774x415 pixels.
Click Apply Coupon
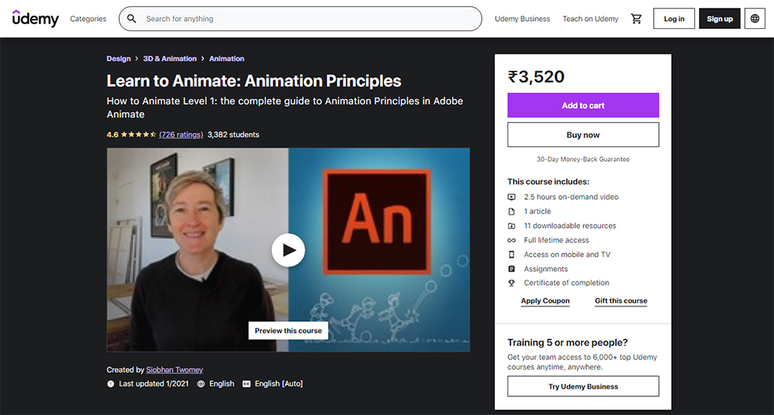tap(545, 301)
